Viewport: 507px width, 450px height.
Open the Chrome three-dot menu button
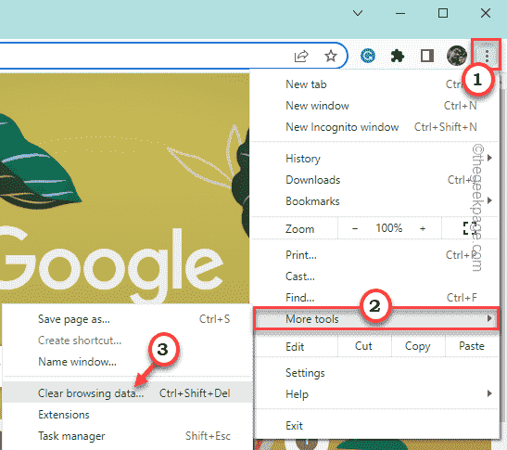487,56
